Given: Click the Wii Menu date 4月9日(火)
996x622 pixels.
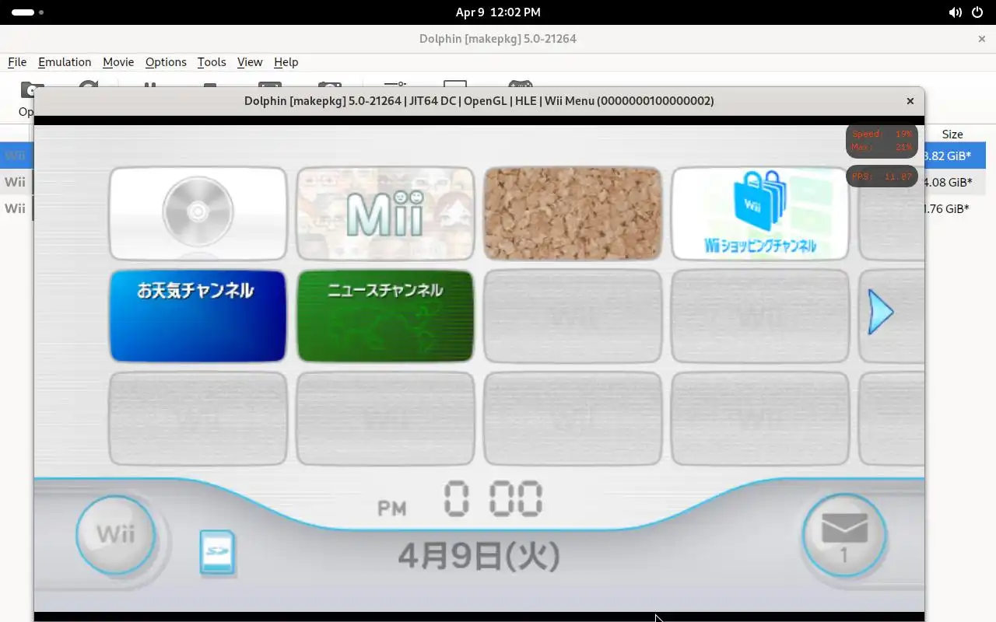Looking at the screenshot, I should 479,555.
